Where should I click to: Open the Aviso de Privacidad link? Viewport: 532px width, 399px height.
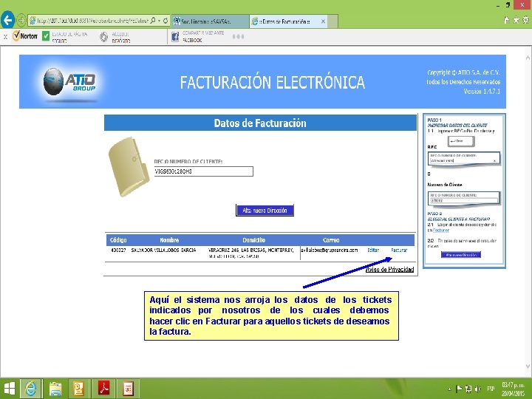pos(390,270)
